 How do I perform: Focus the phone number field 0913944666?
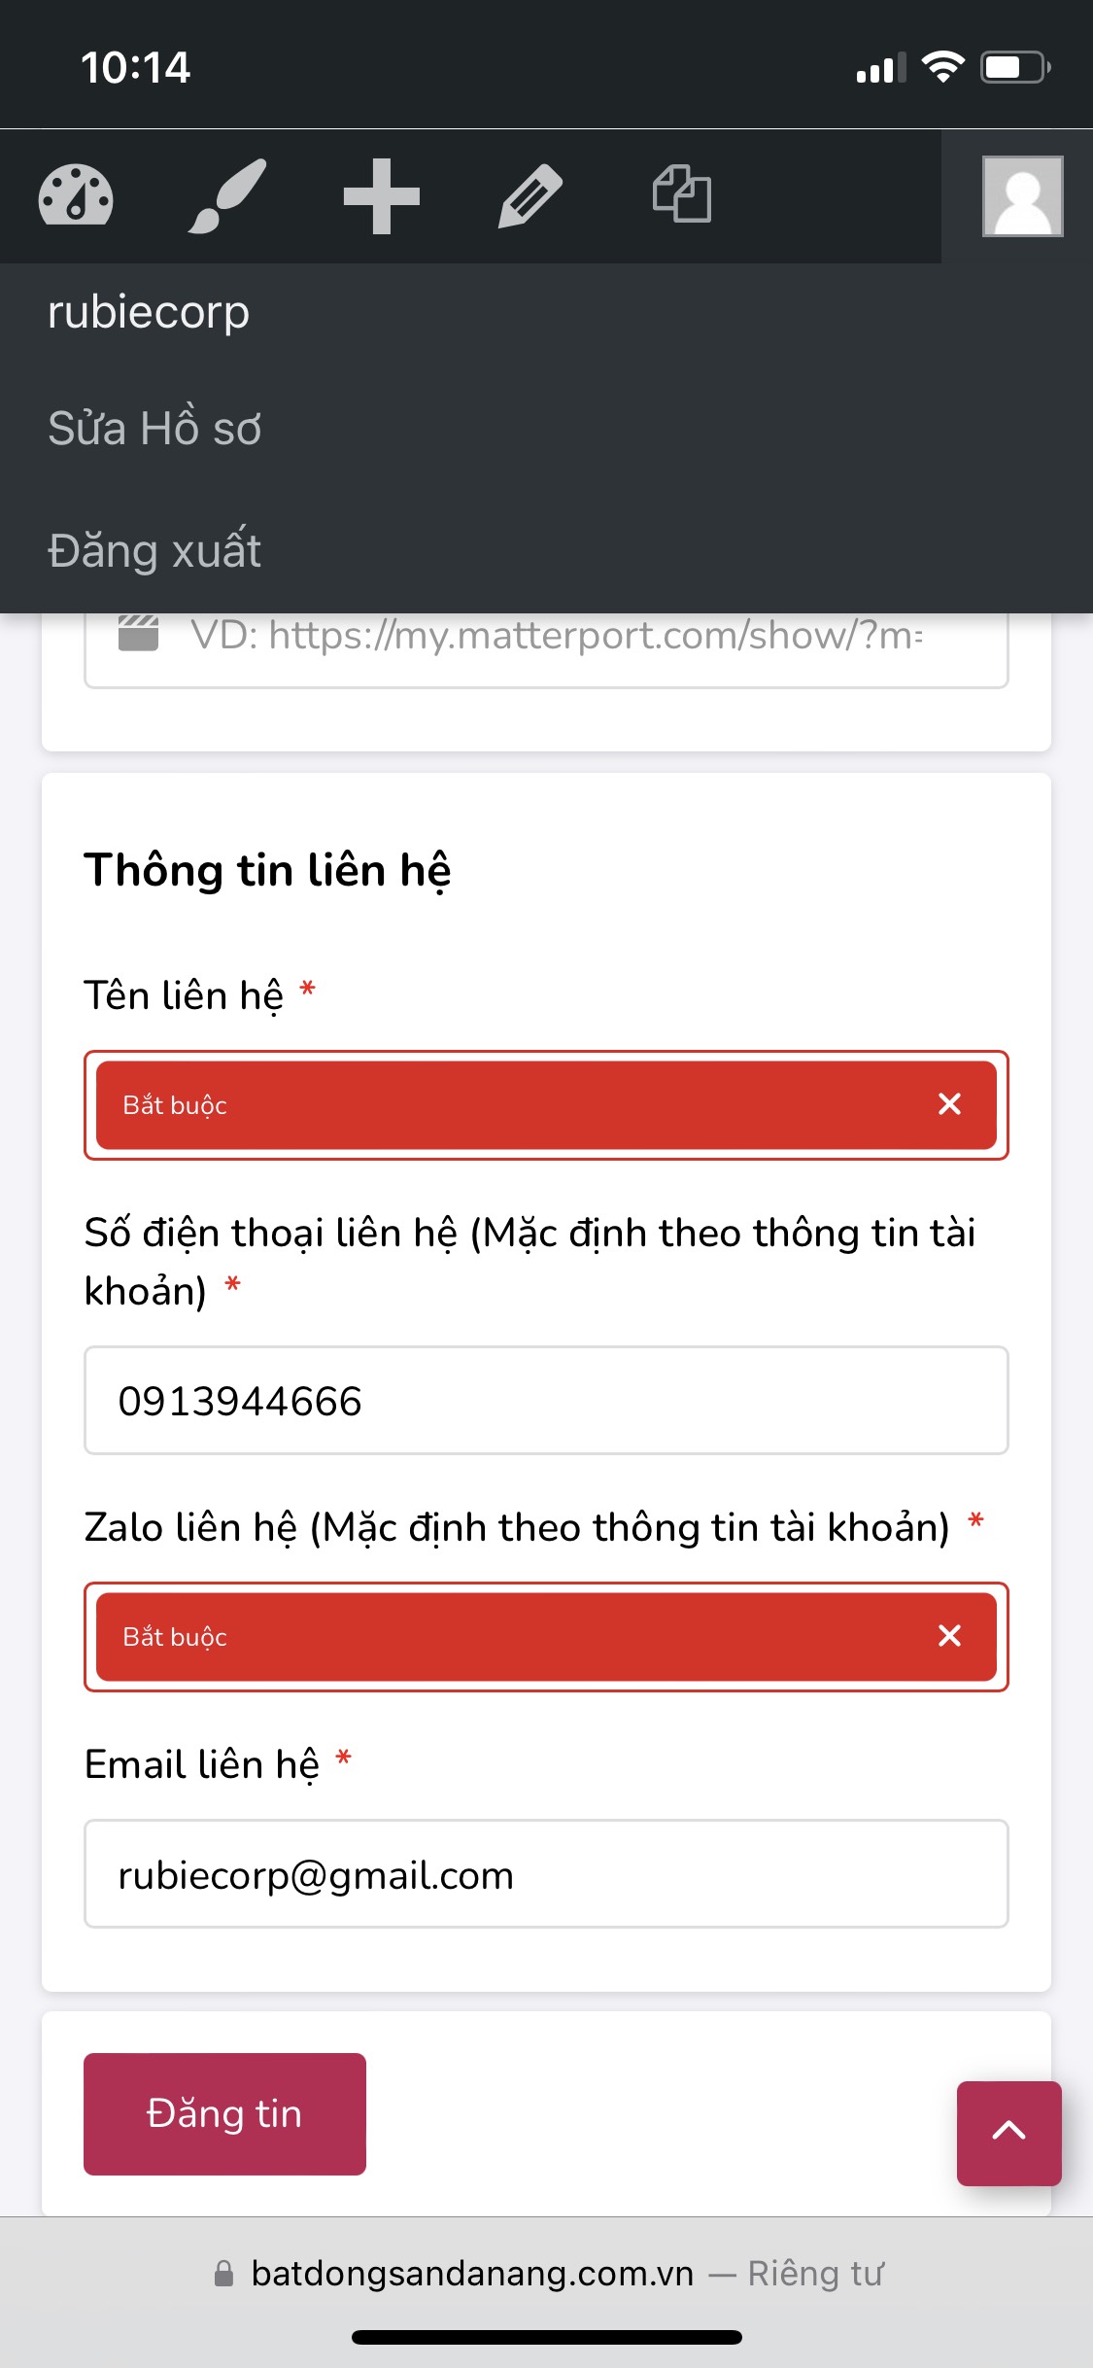pos(546,1401)
